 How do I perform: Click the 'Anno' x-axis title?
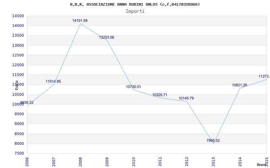click(x=262, y=165)
